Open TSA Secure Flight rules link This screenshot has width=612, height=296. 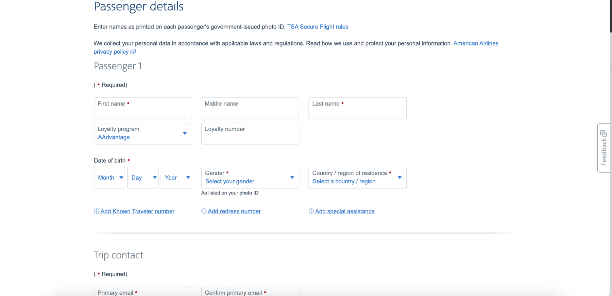tap(318, 27)
